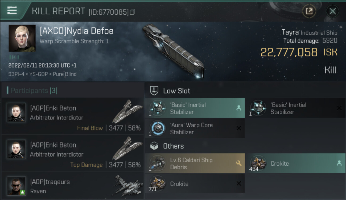Open Nydia Defoe's portrait
The height and width of the screenshot is (200, 346).
[x=22, y=38]
